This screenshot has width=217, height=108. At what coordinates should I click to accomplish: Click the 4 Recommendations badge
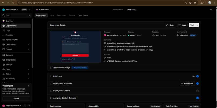80,68
